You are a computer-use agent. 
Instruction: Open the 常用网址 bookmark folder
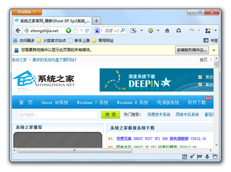tap(103, 40)
